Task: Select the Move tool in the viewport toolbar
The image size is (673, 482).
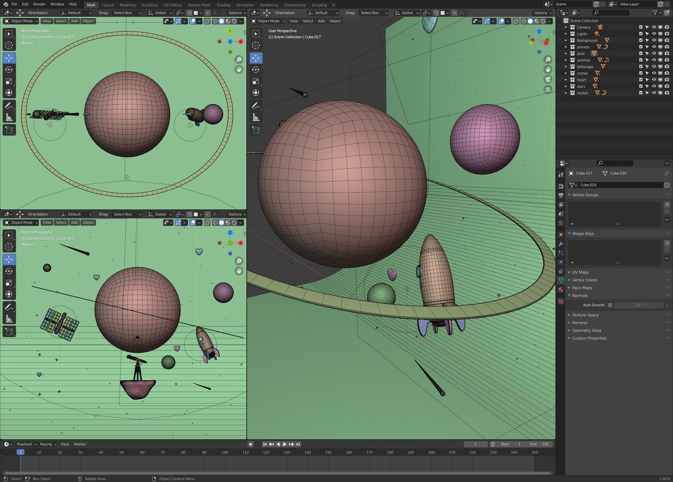Action: click(x=256, y=58)
